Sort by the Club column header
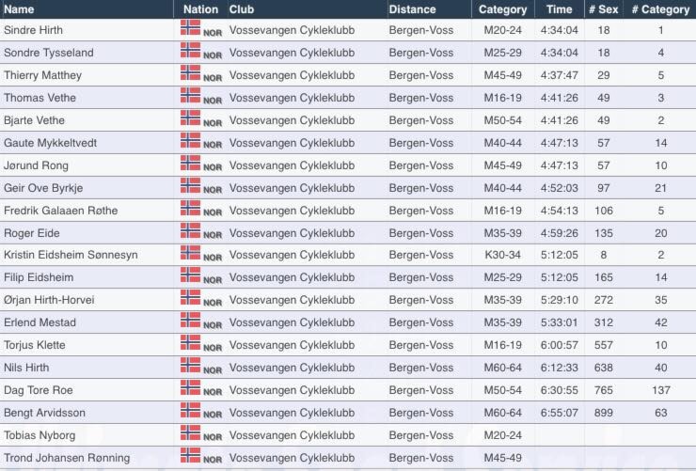The height and width of the screenshot is (471, 696). coord(242,9)
